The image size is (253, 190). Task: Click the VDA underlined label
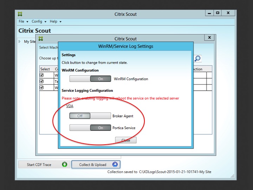[70, 106]
